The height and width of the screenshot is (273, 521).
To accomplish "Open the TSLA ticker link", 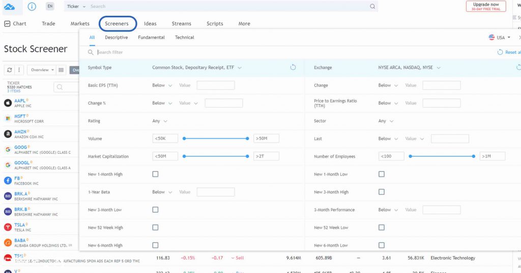I will (x=20, y=225).
